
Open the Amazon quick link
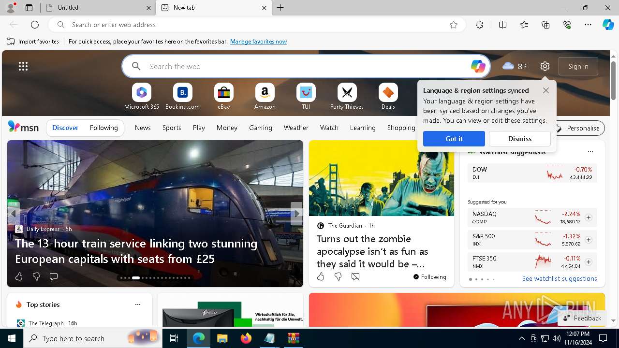coord(265,97)
